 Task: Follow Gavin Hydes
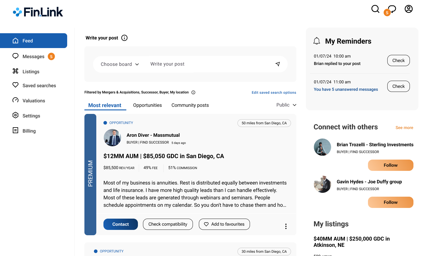click(x=390, y=202)
